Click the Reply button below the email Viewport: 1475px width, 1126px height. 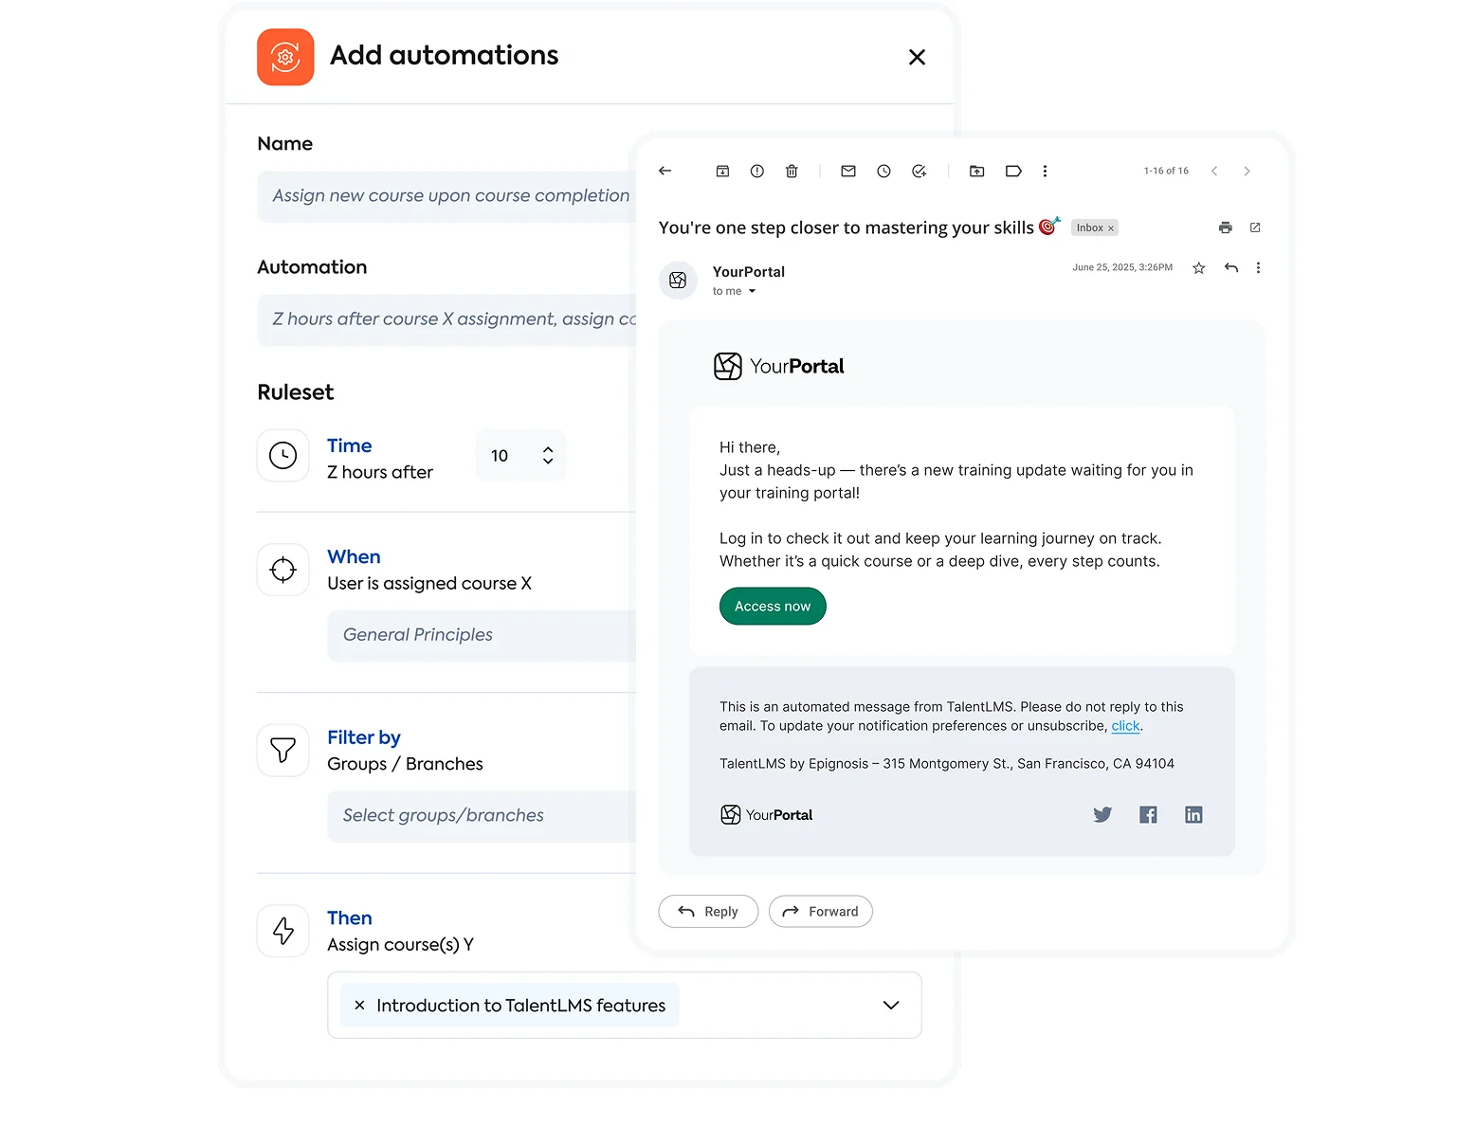click(708, 911)
